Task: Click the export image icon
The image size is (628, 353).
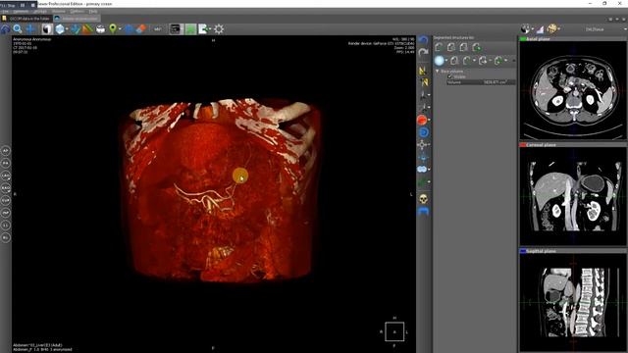Action: point(203,28)
